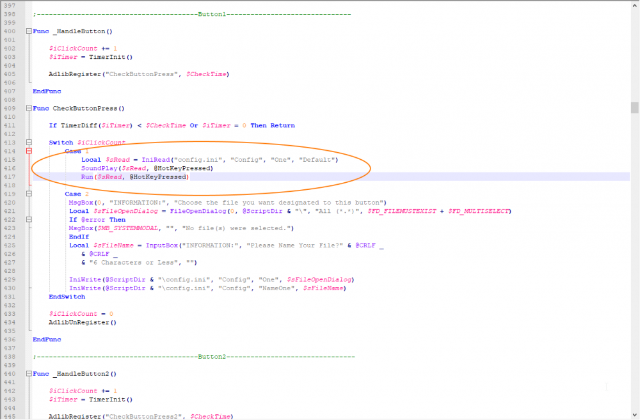Click the EndFunc keyword on line 407

47,91
